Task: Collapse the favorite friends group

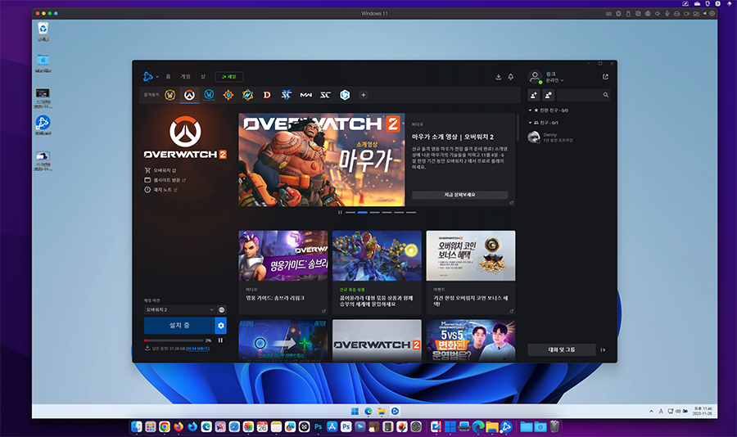Action: coord(530,110)
